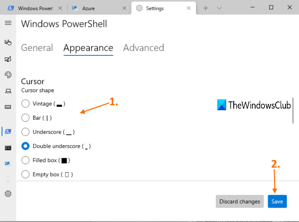Open the Actions keyboard icon
Viewport: 299px width, 222px height.
pos(8,107)
